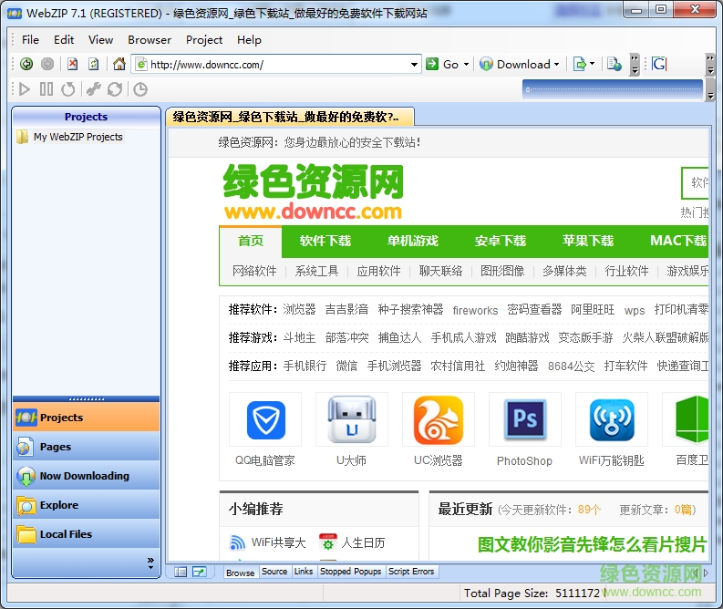Click the Pause download icon

(x=46, y=89)
